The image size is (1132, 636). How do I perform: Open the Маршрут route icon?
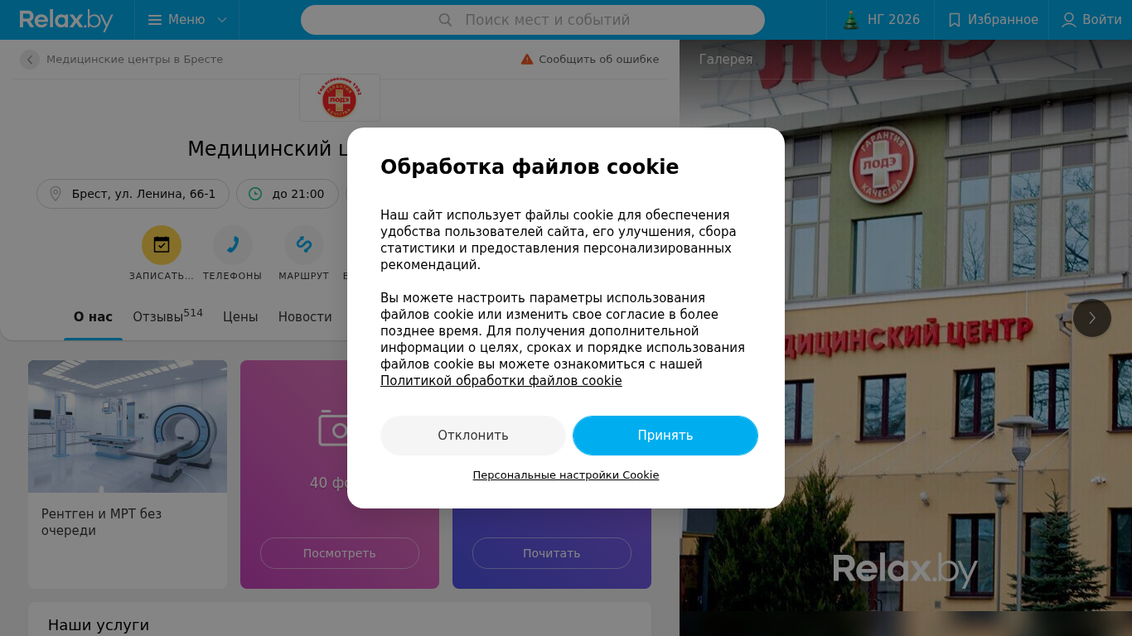click(304, 245)
